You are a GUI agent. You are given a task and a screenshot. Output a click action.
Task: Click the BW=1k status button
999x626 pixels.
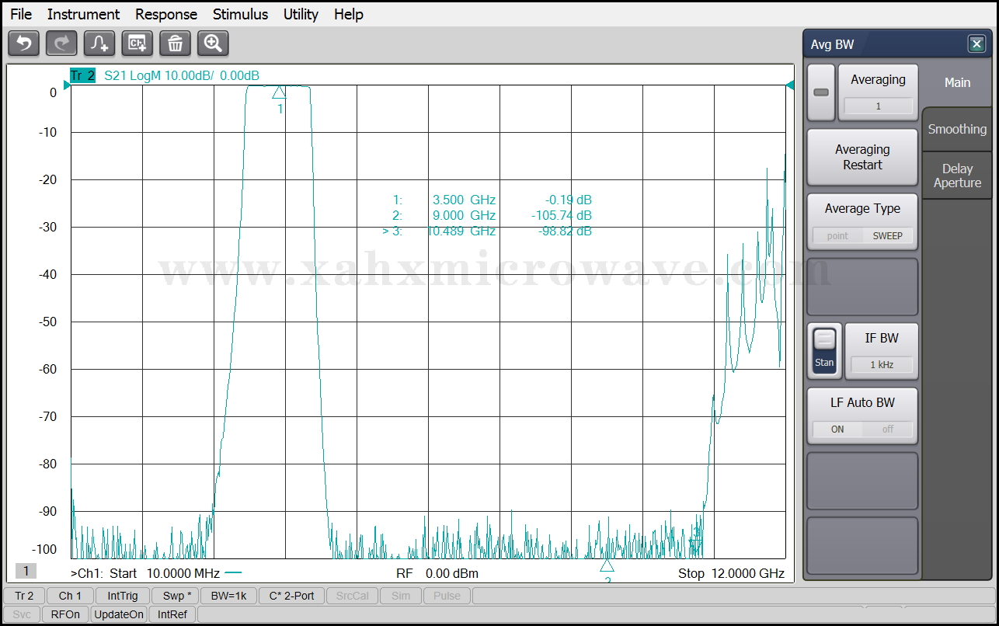228,596
